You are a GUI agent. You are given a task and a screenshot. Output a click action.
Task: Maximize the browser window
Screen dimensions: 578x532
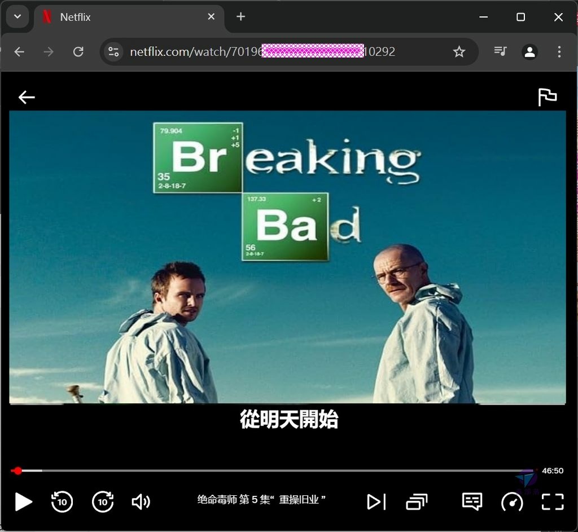click(520, 17)
